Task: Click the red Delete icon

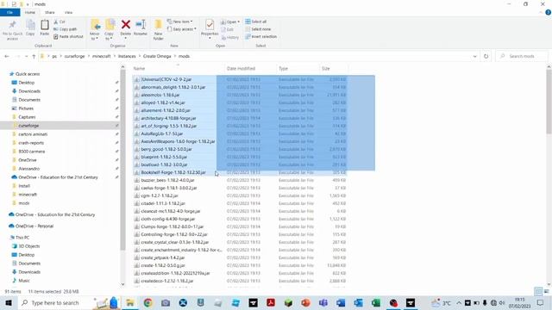Action: coord(126,25)
